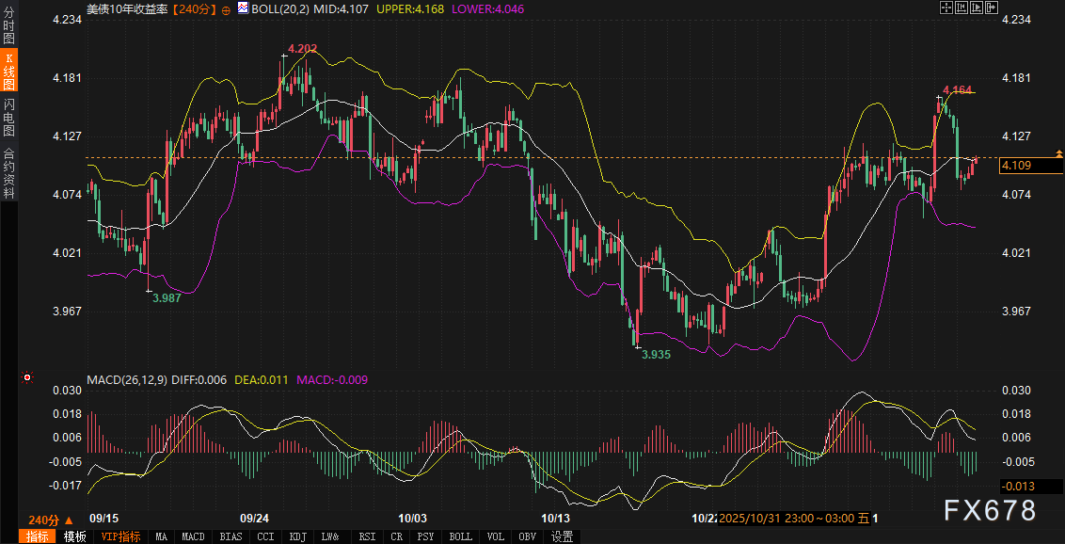Click the range measurement icon in top toolbar
Viewport: 1065px width, 544px height.
(x=962, y=8)
